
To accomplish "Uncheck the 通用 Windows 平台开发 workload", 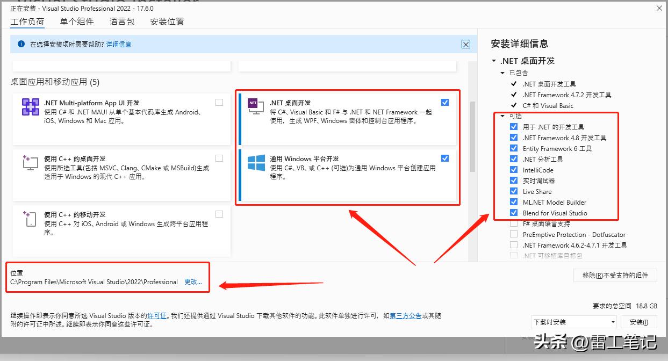I will click(x=445, y=158).
